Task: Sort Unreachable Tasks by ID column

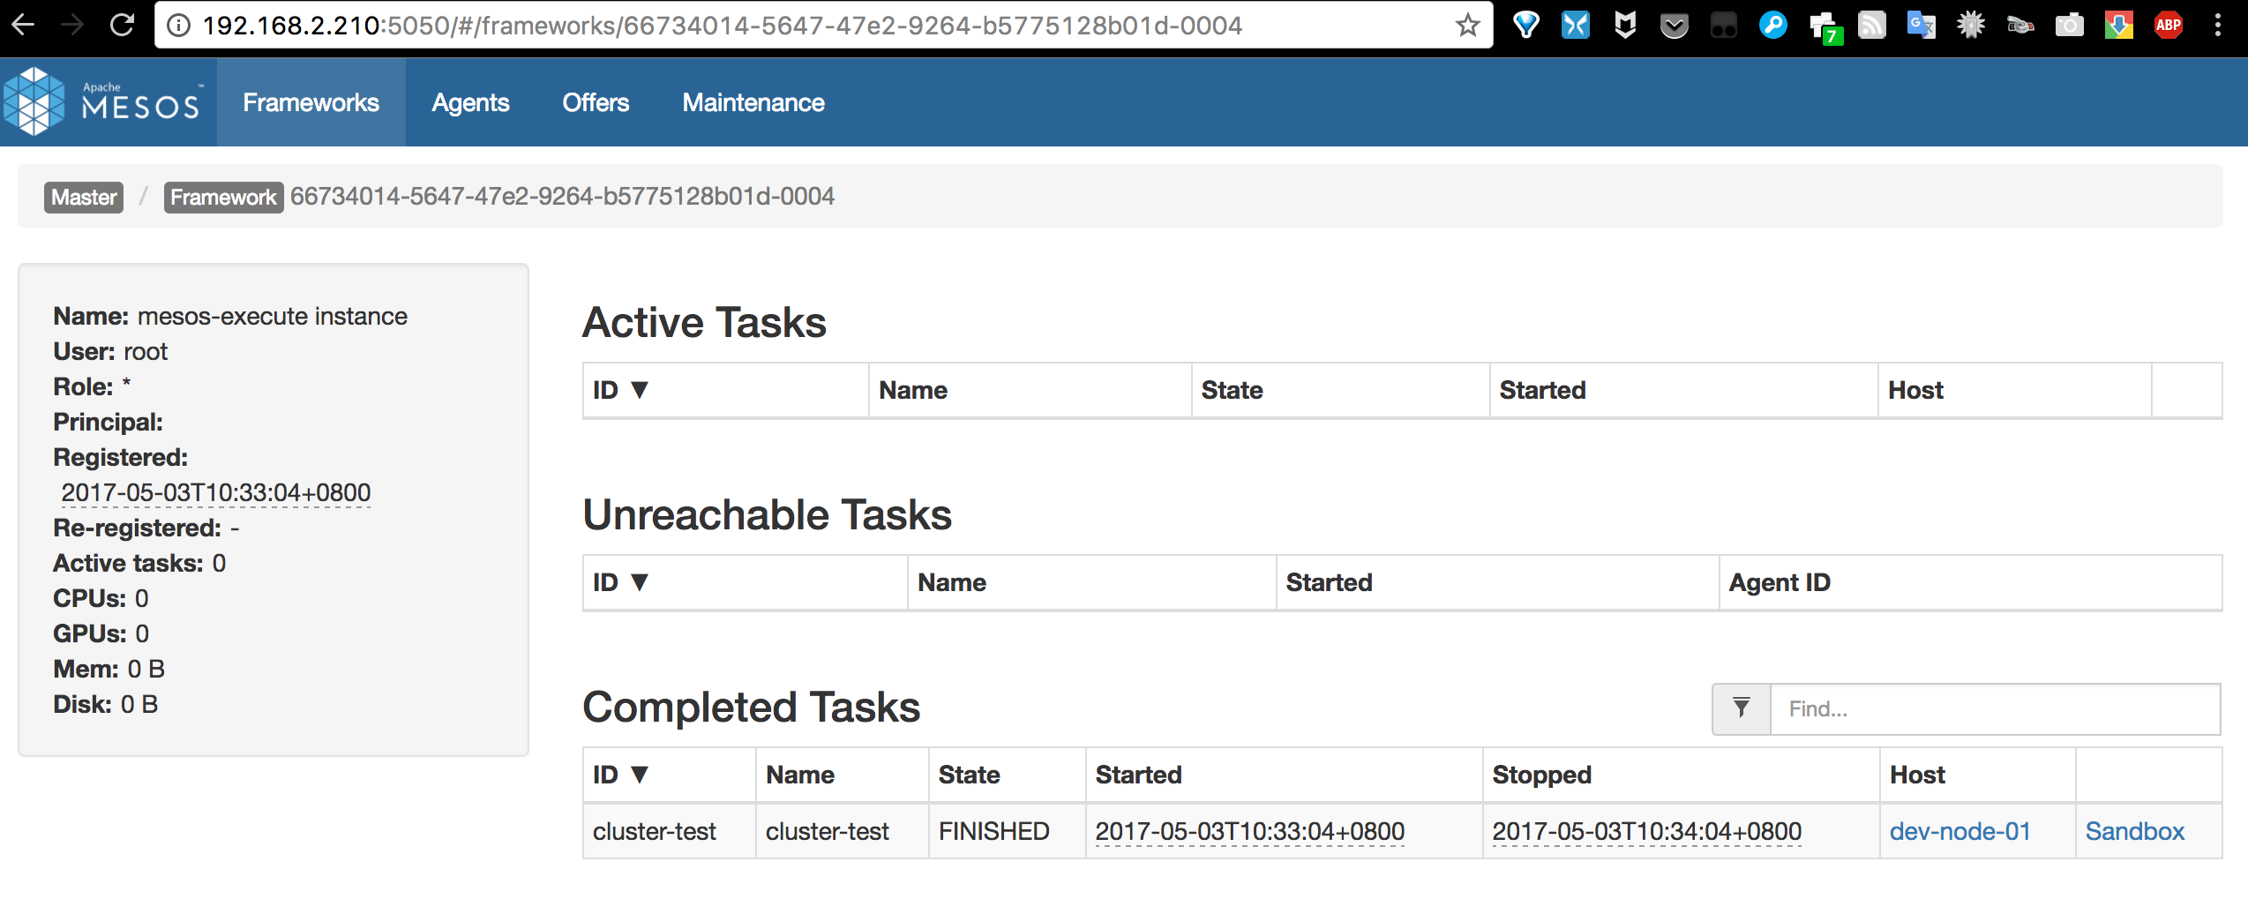Action: 620,582
